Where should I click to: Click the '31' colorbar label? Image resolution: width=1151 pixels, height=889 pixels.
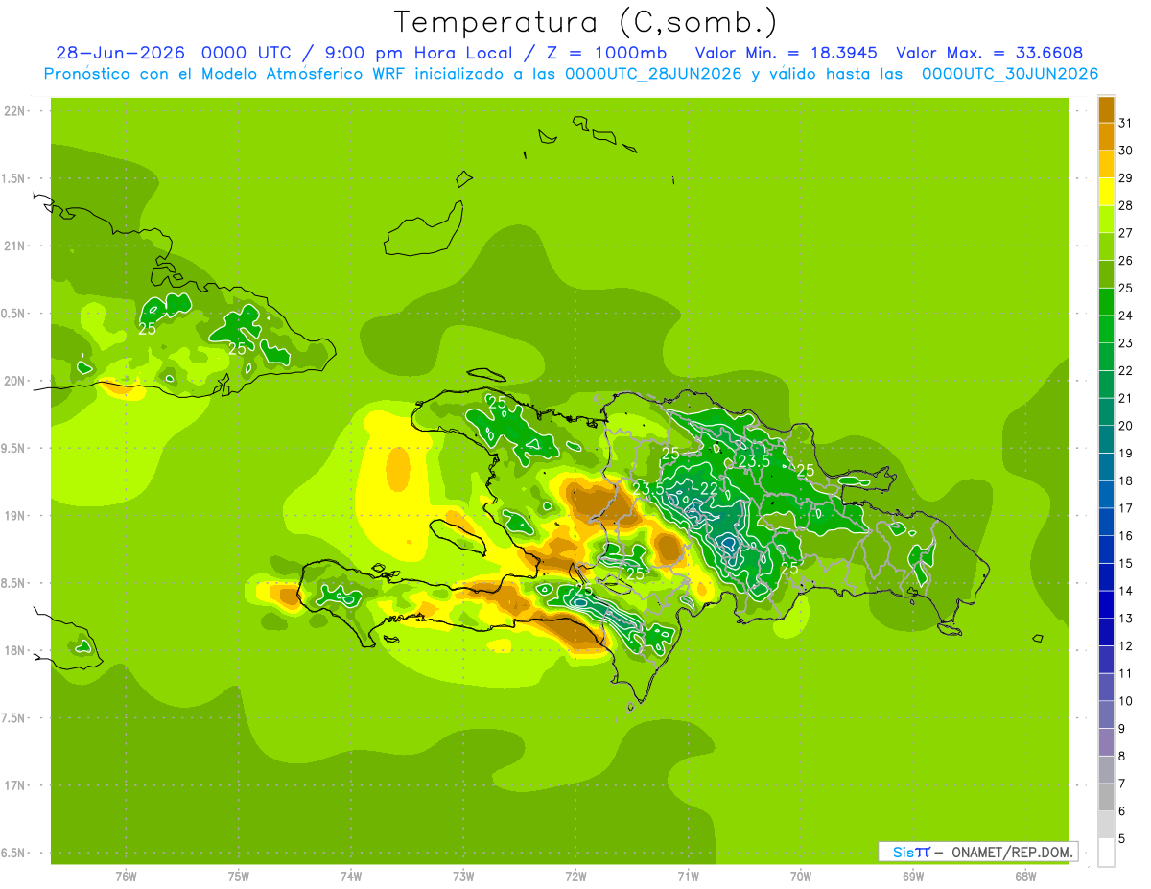tap(1126, 123)
